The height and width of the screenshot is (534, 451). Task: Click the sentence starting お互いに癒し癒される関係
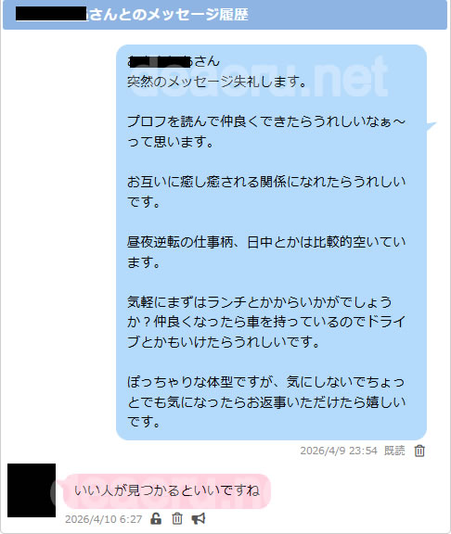266,192
